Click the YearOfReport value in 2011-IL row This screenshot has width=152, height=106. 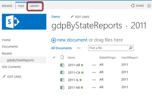click(125, 79)
